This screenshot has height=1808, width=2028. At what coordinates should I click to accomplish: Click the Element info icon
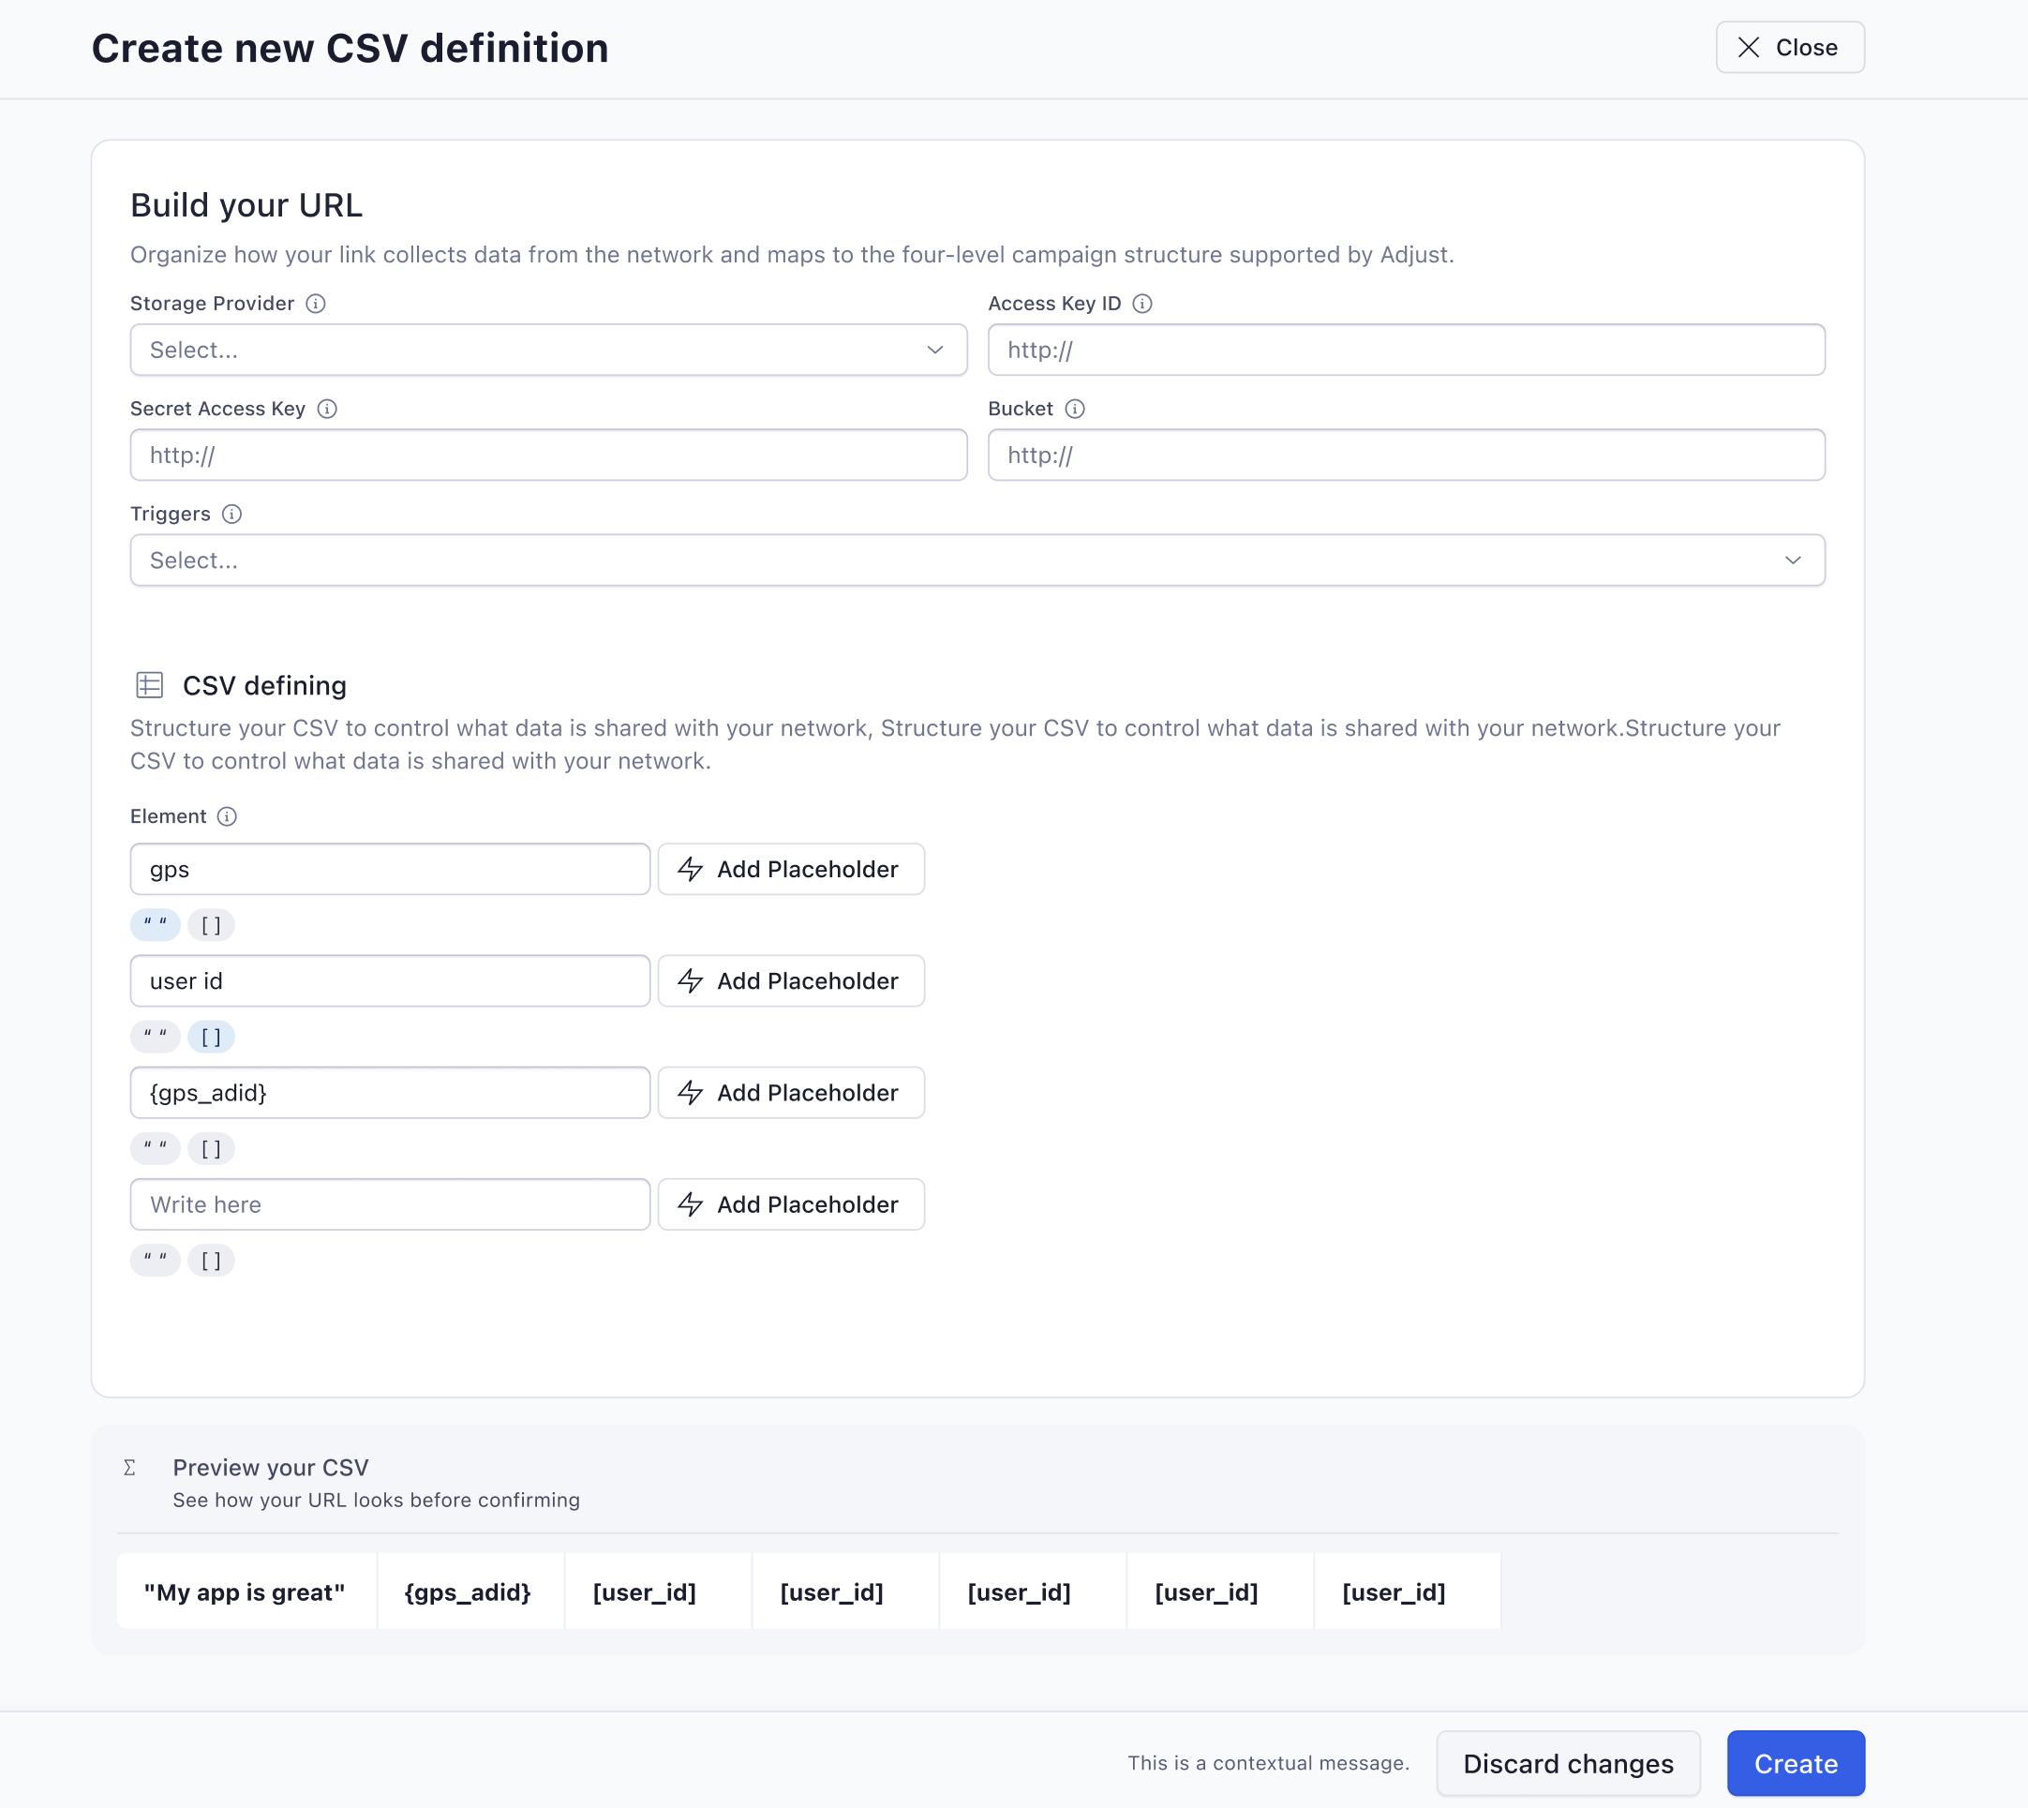pyautogui.click(x=228, y=816)
